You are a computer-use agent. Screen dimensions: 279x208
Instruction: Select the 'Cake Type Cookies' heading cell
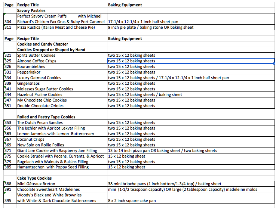[x=62, y=178]
